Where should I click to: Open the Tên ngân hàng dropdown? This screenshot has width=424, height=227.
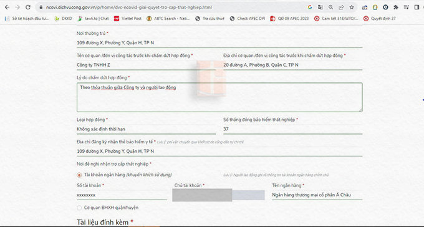coord(317,195)
